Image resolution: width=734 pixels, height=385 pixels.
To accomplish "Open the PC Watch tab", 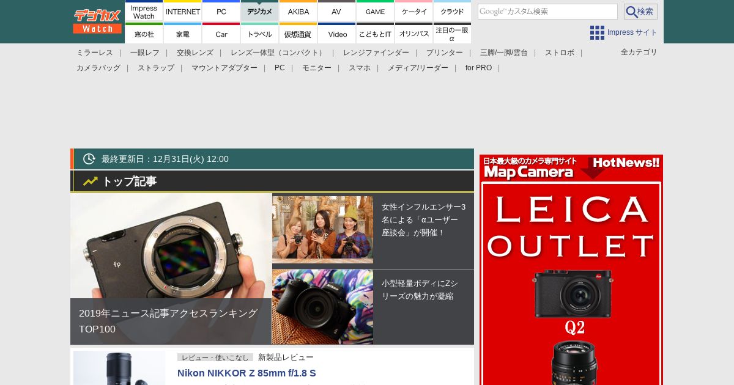I will (x=221, y=10).
